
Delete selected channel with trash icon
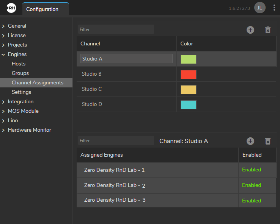tap(268, 30)
